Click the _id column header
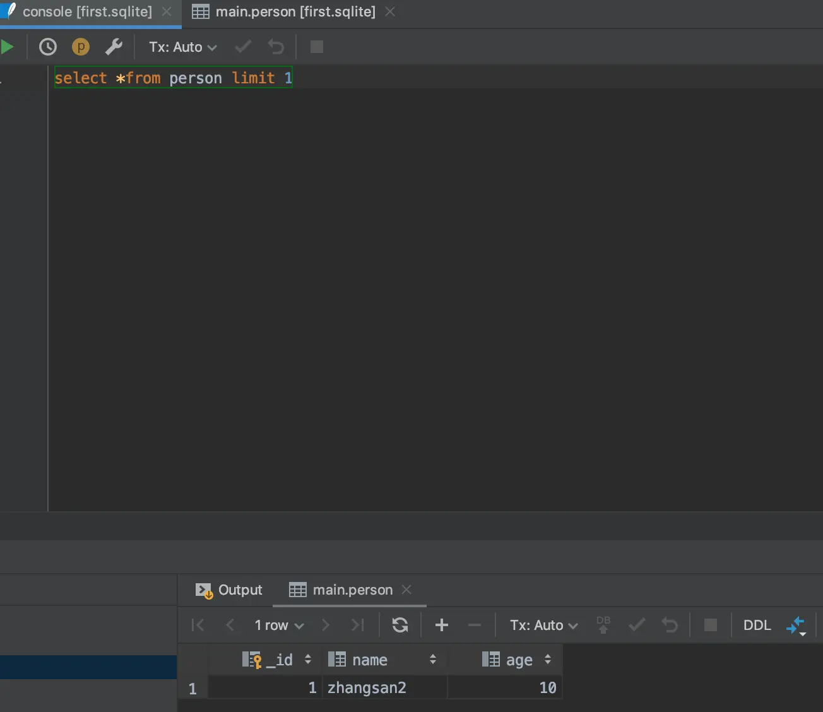The height and width of the screenshot is (712, 823). point(265,660)
